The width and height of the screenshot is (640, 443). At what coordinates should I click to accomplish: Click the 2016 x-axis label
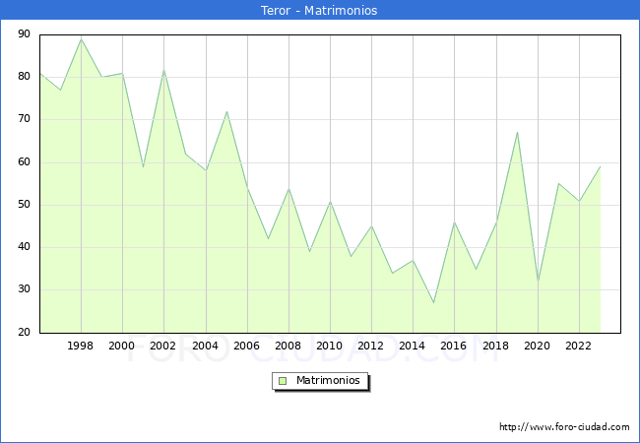pos(454,346)
